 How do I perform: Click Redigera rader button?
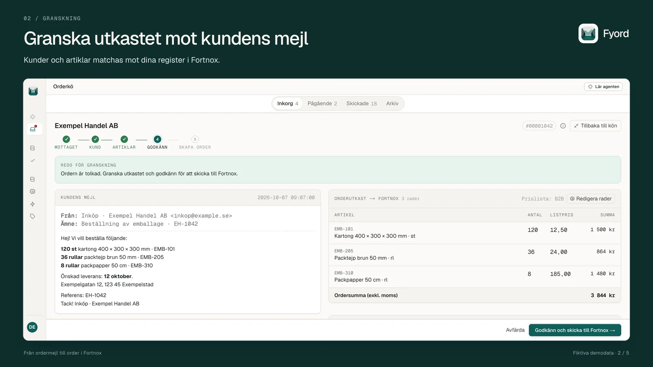(591, 199)
